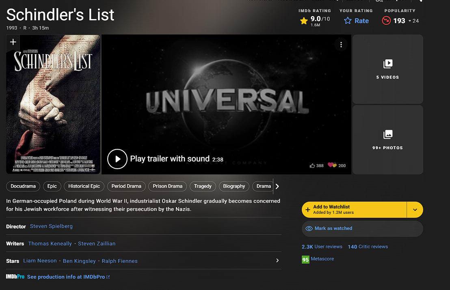
Task: Open the 5 Videos gallery
Action: 388,69
